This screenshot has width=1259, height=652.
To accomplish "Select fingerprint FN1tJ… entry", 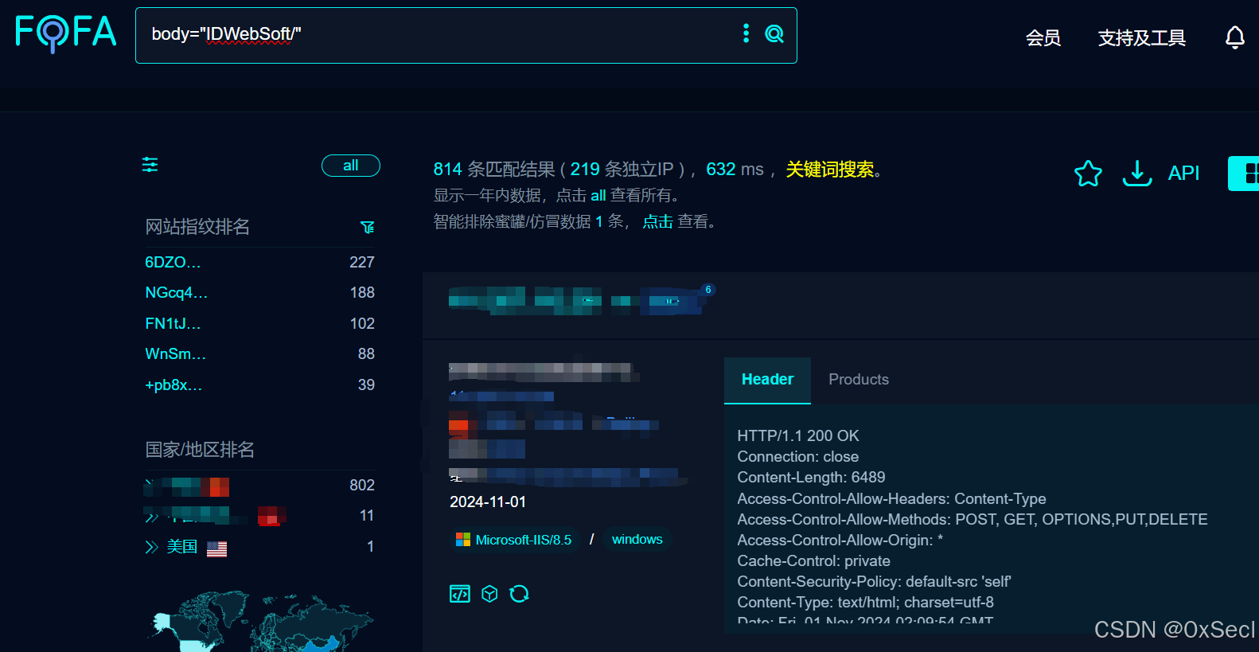I will pyautogui.click(x=173, y=324).
